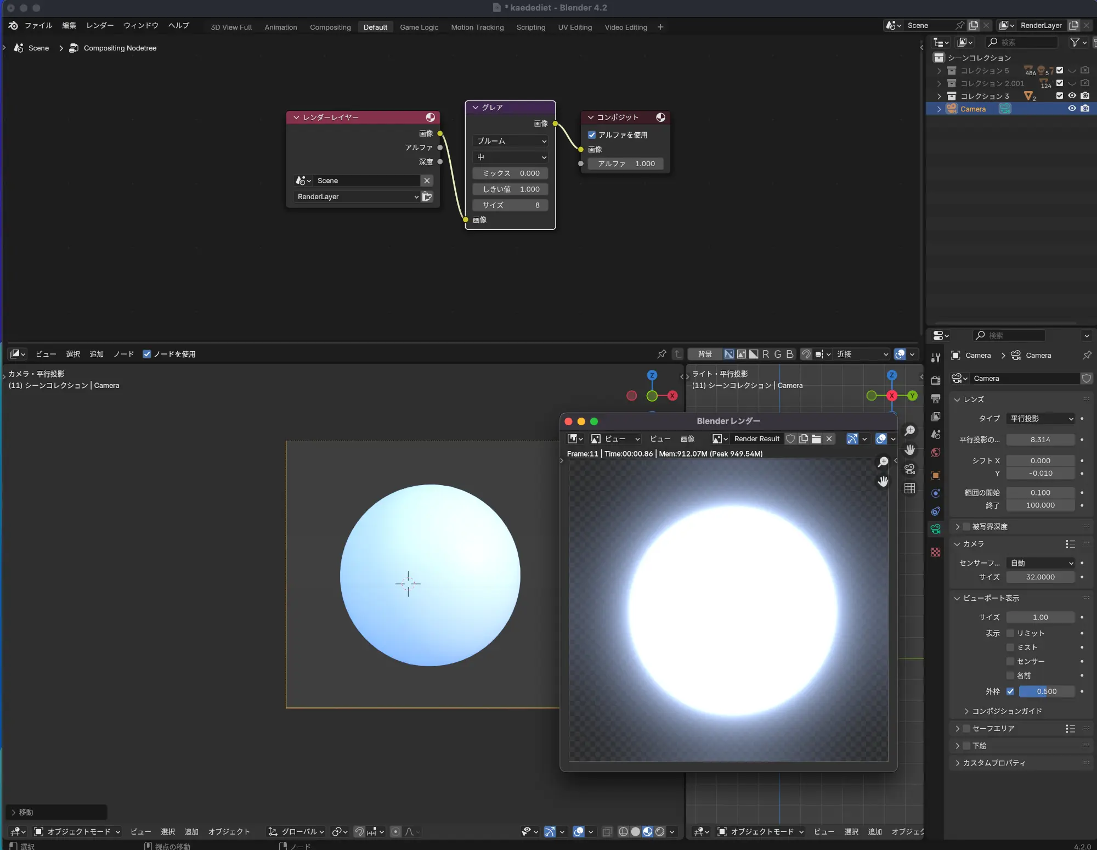This screenshot has width=1097, height=850.
Task: Open the Tool properties tab
Action: pos(936,358)
